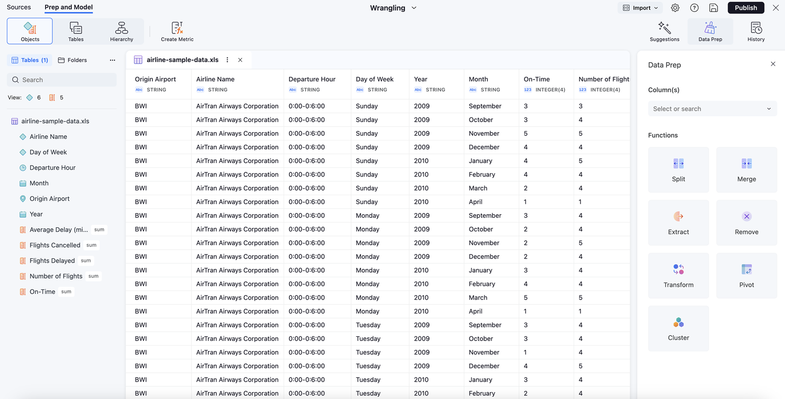Click the Publish button
This screenshot has height=399, width=785.
[x=745, y=8]
